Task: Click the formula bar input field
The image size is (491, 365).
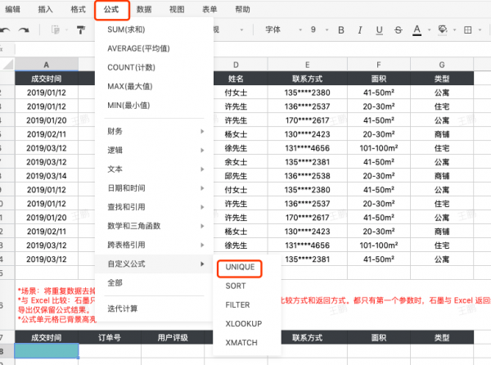Action: 252,49
